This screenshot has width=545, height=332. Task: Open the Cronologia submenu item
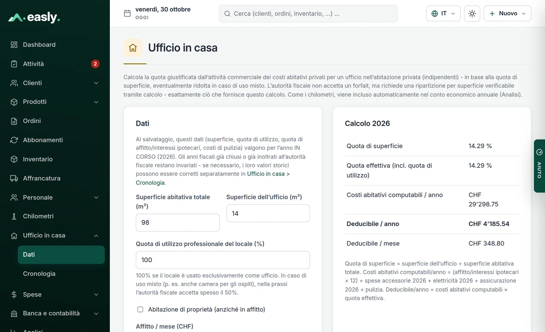[x=61, y=274]
